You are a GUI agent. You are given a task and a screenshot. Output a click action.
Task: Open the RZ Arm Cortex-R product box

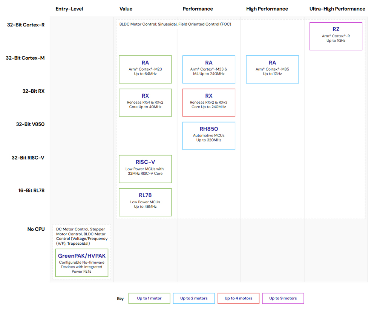pyautogui.click(x=336, y=36)
